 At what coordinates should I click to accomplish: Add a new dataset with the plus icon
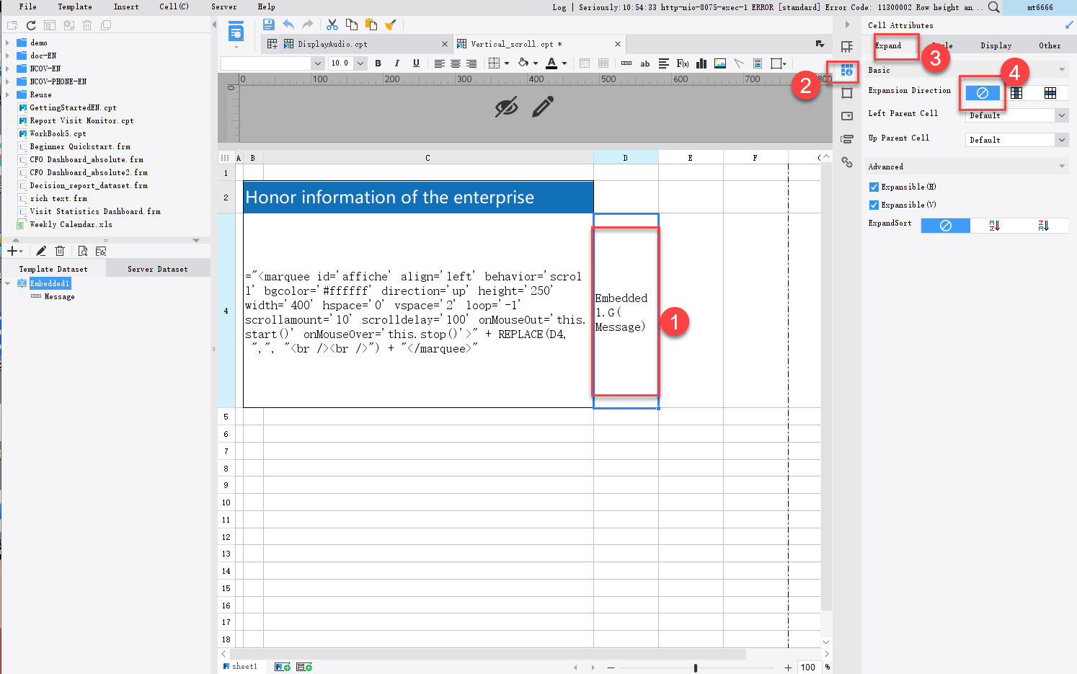(x=11, y=250)
